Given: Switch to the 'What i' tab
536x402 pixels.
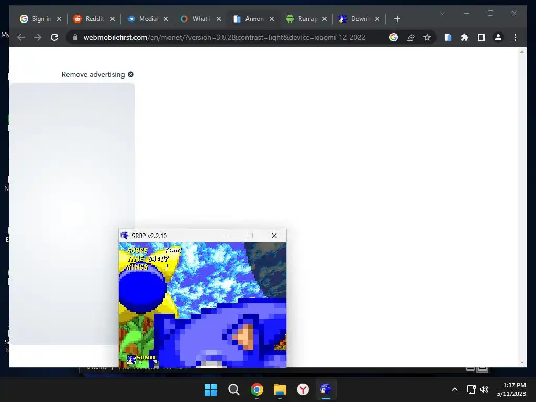Looking at the screenshot, I should (x=201, y=19).
